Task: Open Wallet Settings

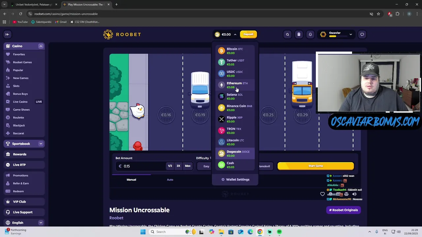Action: click(x=235, y=179)
